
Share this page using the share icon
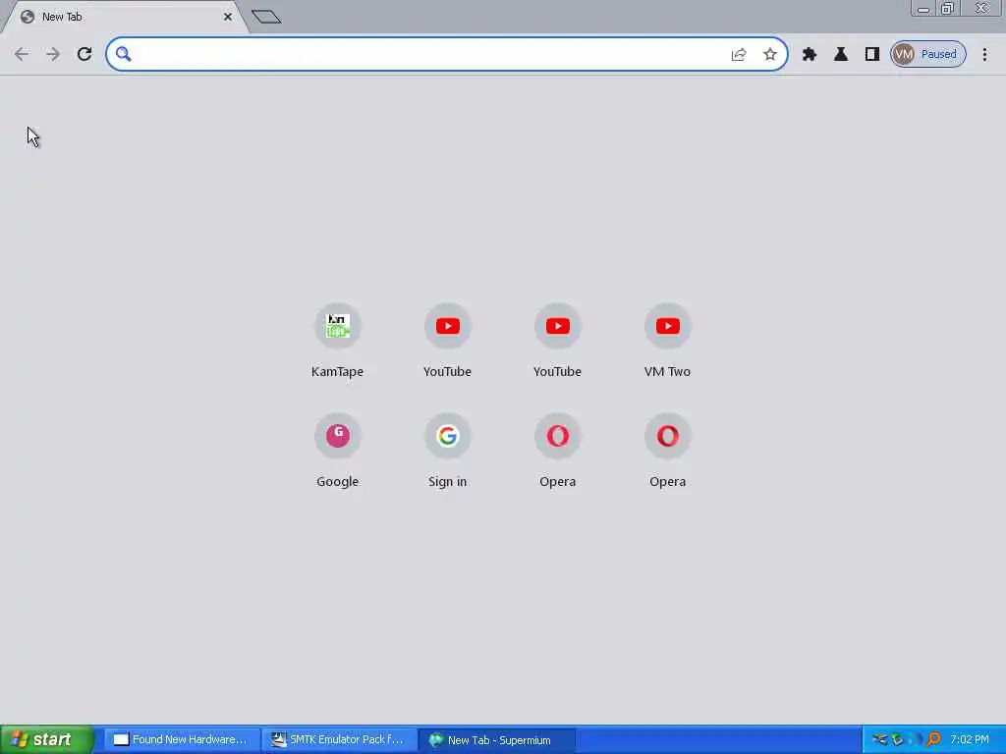pos(739,55)
